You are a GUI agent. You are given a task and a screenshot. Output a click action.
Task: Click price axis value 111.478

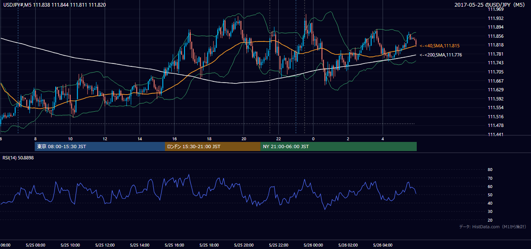click(x=496, y=125)
